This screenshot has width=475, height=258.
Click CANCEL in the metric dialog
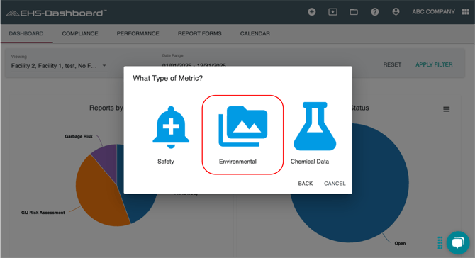tap(335, 184)
